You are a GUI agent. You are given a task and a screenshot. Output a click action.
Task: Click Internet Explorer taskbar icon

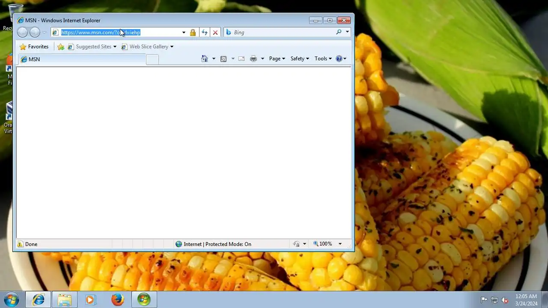[38, 299]
